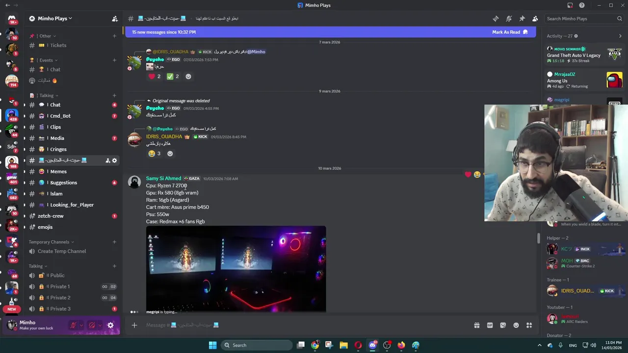Viewport: 628px width, 353px height.
Task: Open User Settings gear
Action: (x=110, y=325)
